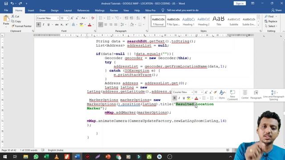Open Excel from the Windows taskbar
This screenshot has height=160, width=285.
click(x=46, y=156)
